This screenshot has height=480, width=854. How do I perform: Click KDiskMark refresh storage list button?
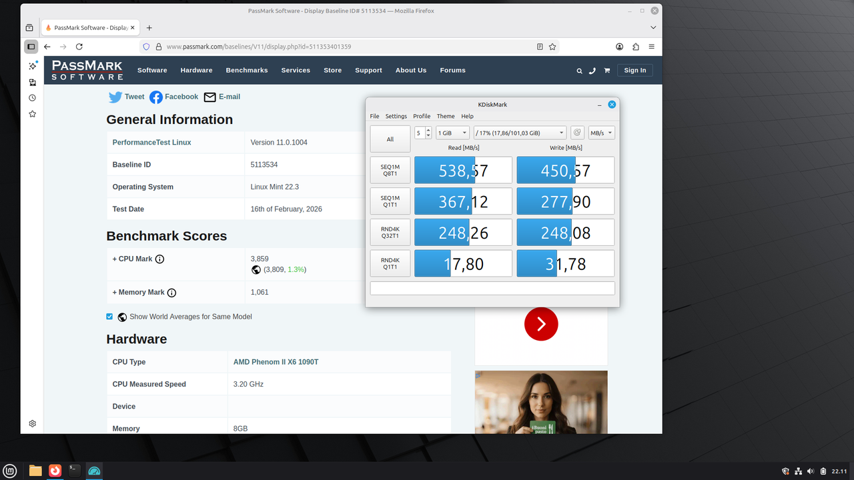[577, 133]
